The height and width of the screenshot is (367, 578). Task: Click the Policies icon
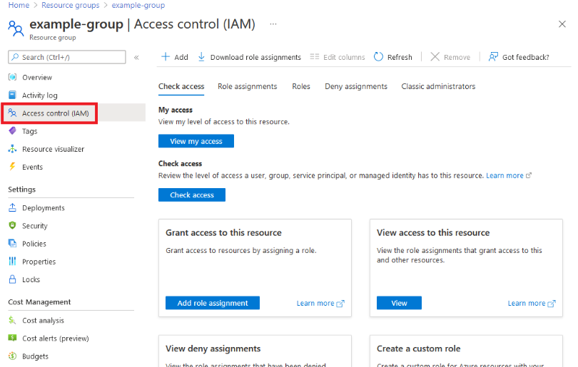[13, 243]
